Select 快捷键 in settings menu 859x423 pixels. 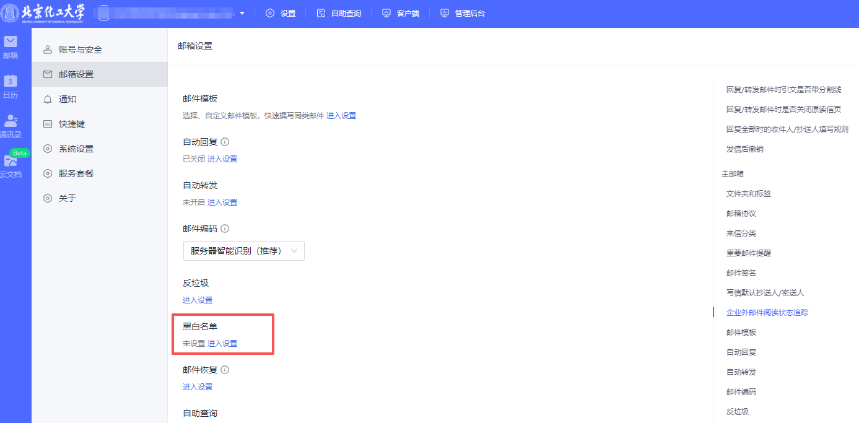coord(72,124)
